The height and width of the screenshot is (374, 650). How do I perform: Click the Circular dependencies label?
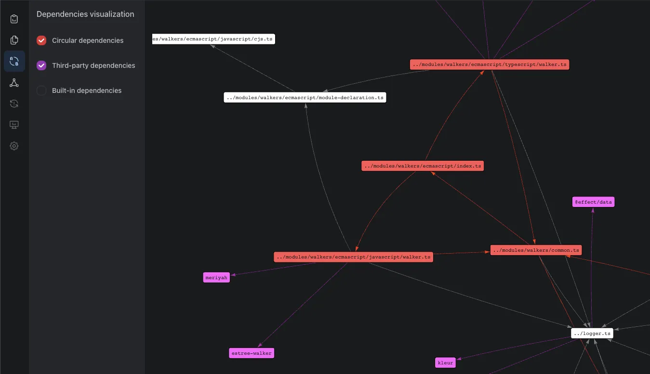[x=88, y=40]
